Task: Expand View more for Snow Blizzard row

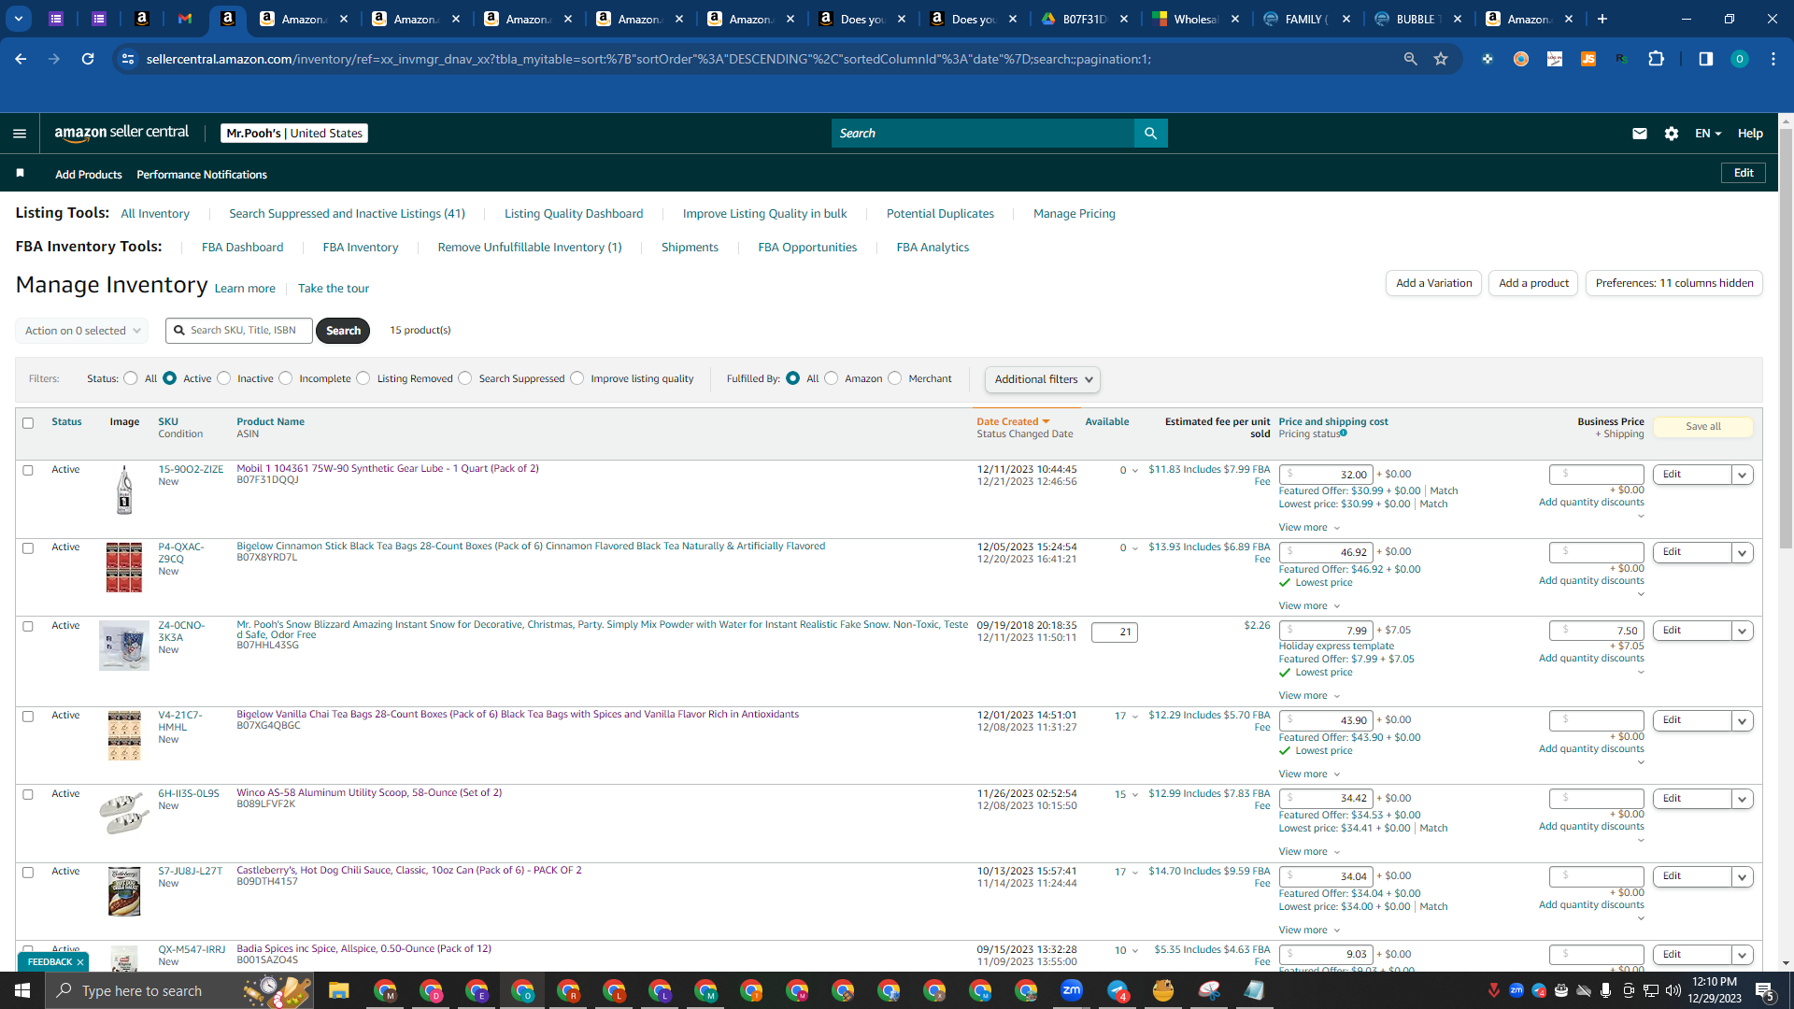Action: (1309, 696)
